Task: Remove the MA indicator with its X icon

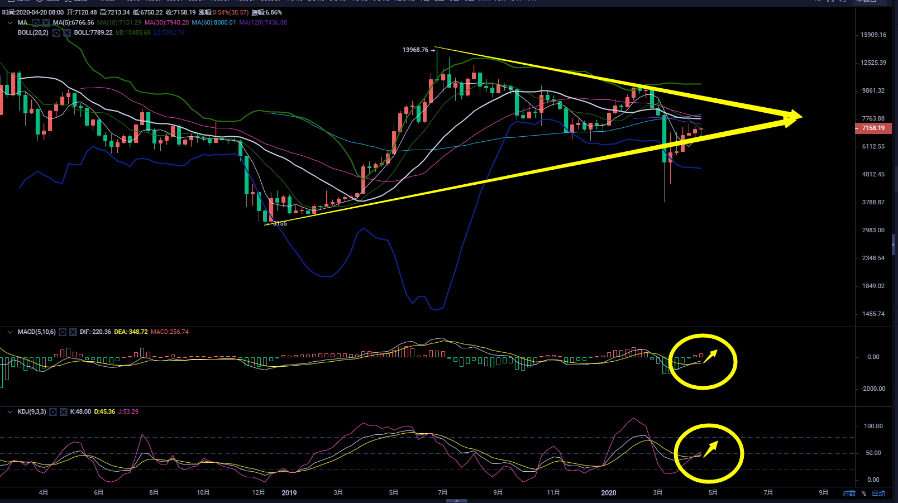Action: (x=46, y=22)
